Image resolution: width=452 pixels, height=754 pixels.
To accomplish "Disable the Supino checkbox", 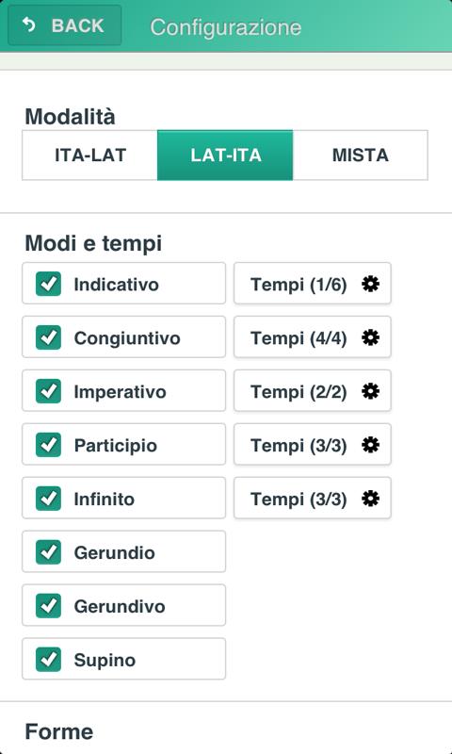I will [x=49, y=659].
